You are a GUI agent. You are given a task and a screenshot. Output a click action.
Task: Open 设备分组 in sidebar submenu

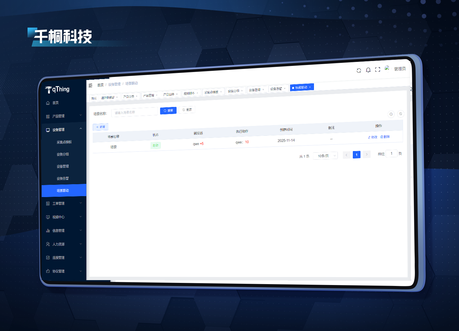pyautogui.click(x=63, y=154)
